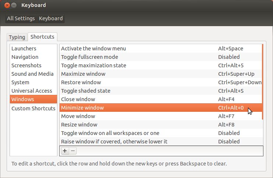Edit the Alt+Space shortcut value
The width and height of the screenshot is (273, 178).
click(231, 49)
